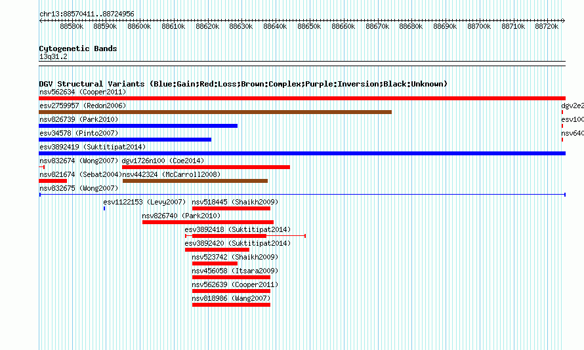Click the 88580k ruler tick label

click(x=72, y=27)
